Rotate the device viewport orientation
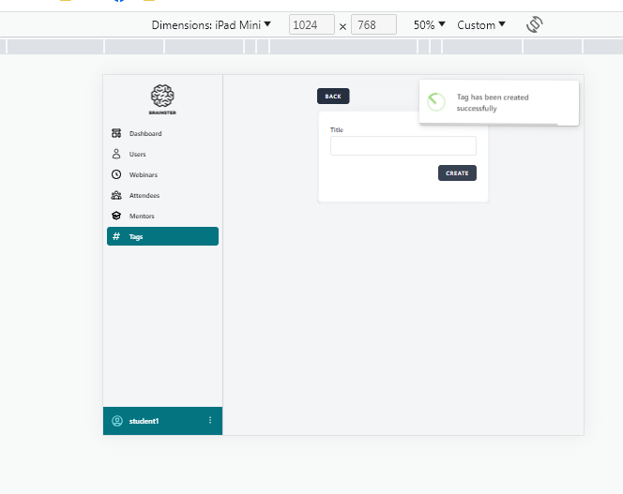623x494 pixels. [x=535, y=24]
